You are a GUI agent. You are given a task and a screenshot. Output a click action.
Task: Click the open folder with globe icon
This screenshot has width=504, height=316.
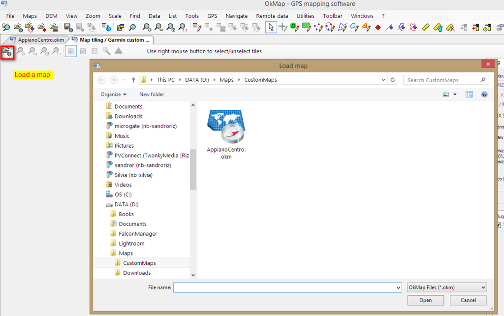click(18, 28)
